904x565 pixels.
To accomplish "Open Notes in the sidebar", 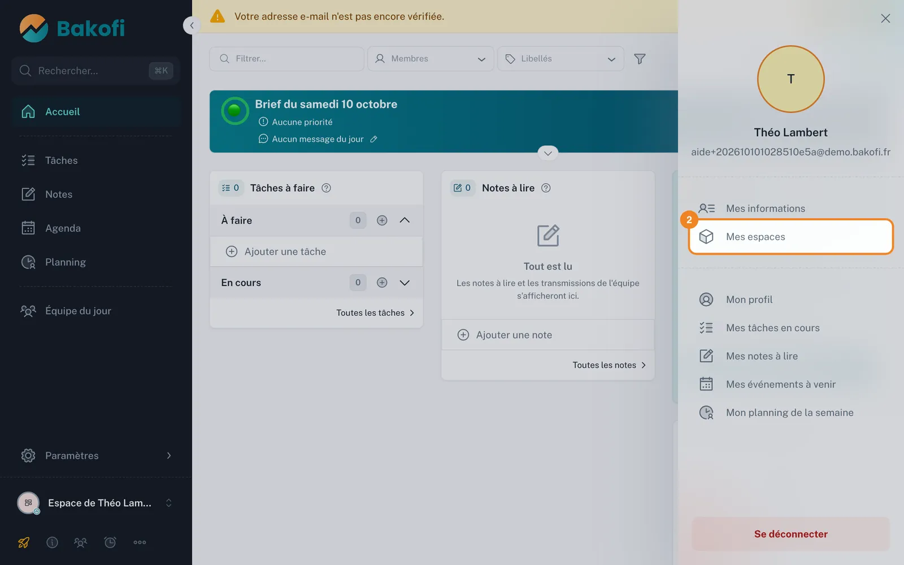I will pos(95,194).
